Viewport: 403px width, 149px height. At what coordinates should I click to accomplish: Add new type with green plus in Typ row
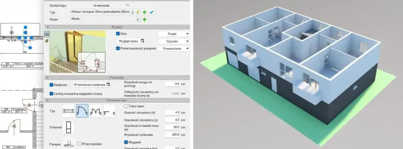coord(145,12)
